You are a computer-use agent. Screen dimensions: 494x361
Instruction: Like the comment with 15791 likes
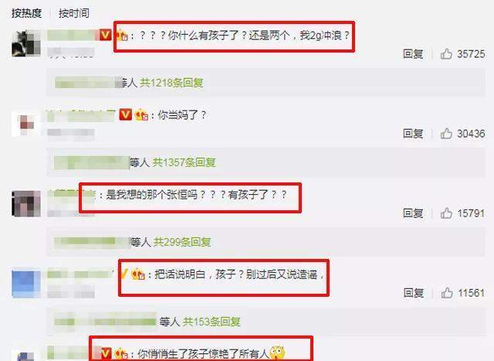click(x=446, y=213)
